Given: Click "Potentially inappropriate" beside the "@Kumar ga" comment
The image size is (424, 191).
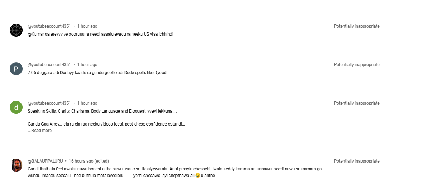Looking at the screenshot, I should (356, 26).
